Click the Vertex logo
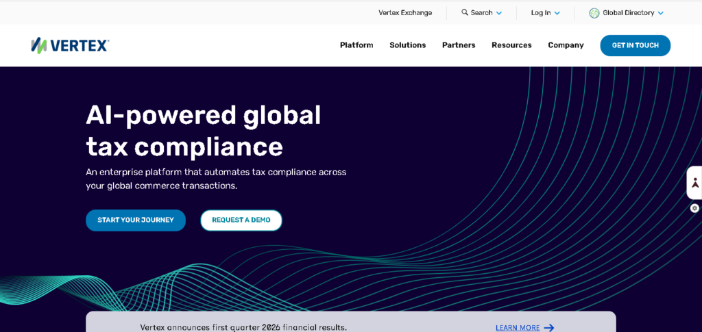 pyautogui.click(x=70, y=45)
